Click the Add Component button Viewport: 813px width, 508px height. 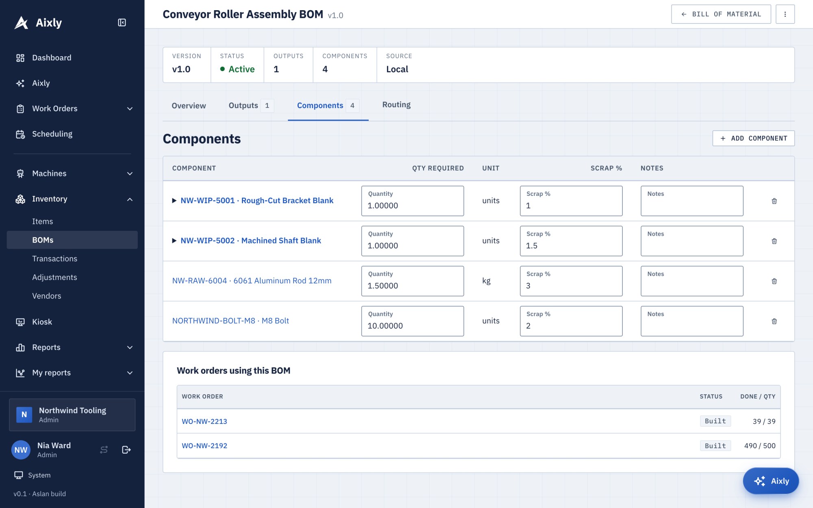tap(753, 138)
